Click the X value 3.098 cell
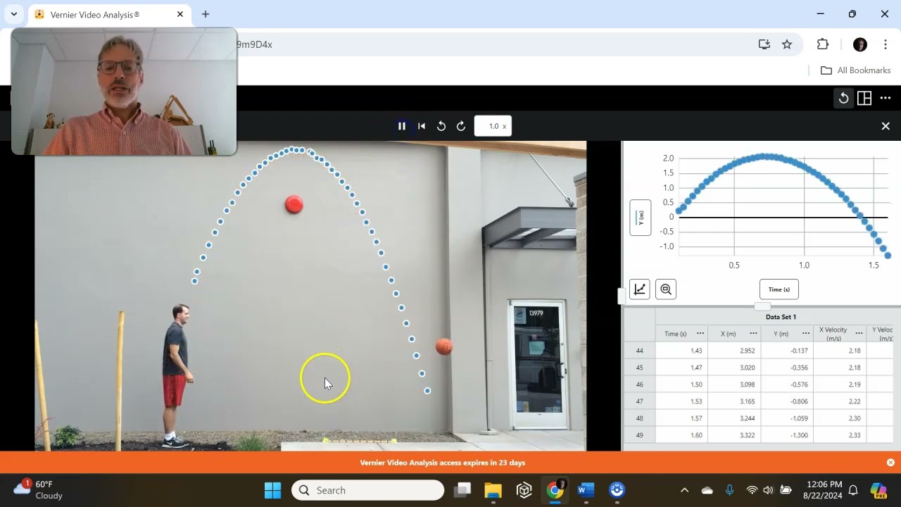 (734, 384)
